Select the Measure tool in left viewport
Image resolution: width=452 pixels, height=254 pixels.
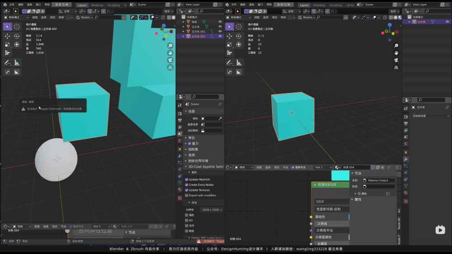pos(17,63)
